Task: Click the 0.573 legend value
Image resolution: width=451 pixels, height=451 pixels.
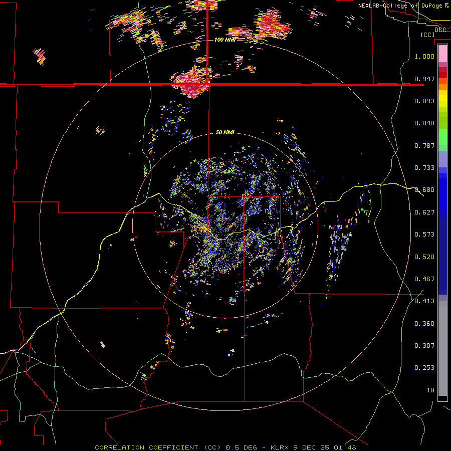Action: click(x=424, y=235)
